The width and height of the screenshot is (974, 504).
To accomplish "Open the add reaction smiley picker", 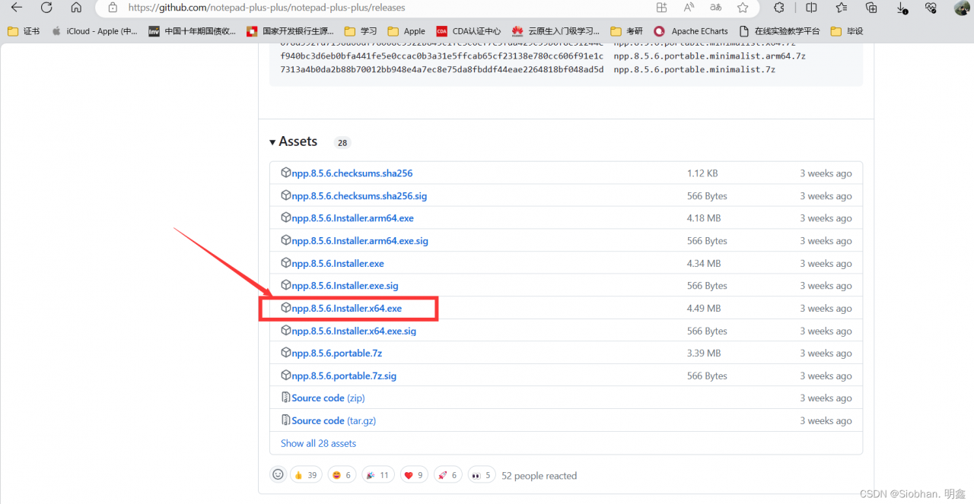I will pyautogui.click(x=278, y=474).
